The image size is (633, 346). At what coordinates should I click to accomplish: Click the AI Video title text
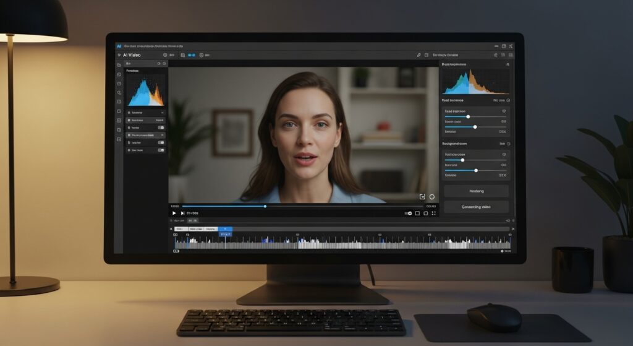point(132,55)
